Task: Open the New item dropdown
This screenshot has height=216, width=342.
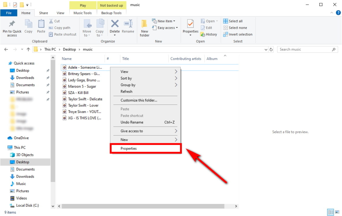Action: click(x=164, y=21)
